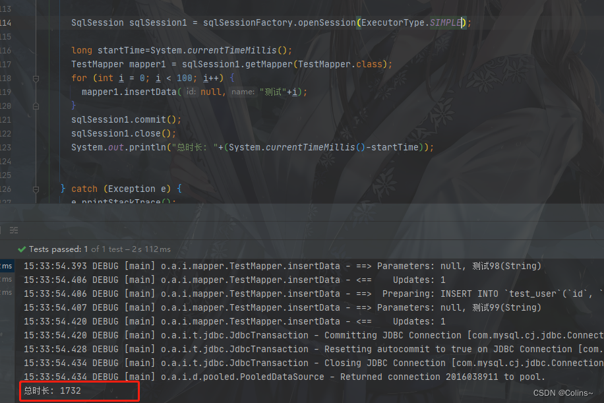This screenshot has height=403, width=604.
Task: Click line number 121 in gutter
Action: [5, 120]
